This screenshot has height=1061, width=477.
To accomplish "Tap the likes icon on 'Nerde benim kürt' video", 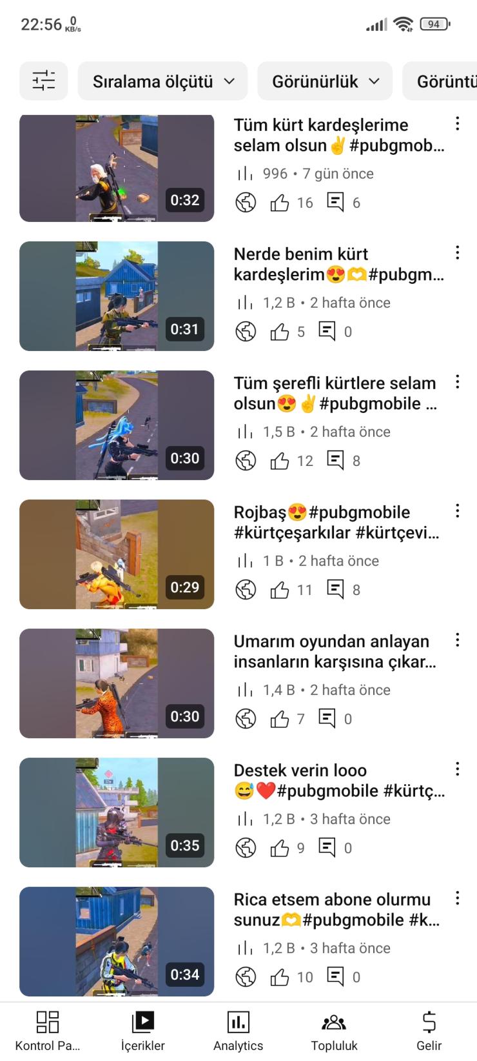I will pos(280,332).
